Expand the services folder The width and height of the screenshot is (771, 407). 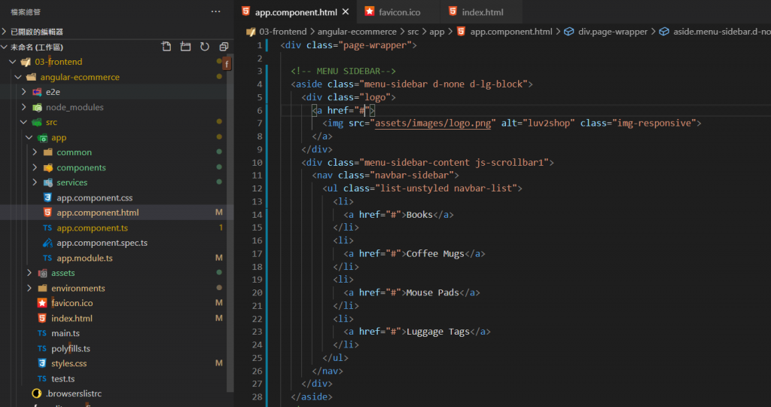[x=35, y=182]
